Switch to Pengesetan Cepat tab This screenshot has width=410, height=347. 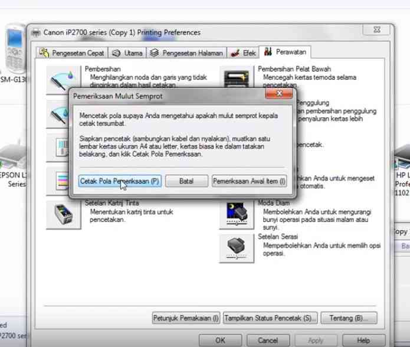coord(71,53)
